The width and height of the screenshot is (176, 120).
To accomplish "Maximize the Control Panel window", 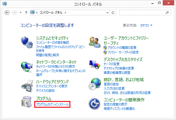I will [x=160, y=3].
